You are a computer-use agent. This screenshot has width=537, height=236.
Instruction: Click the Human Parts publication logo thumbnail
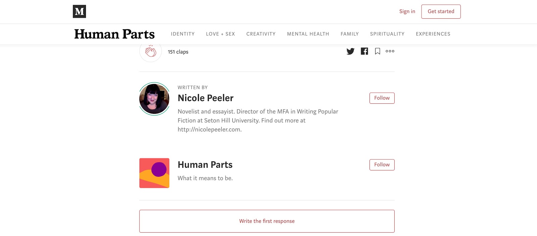154,173
